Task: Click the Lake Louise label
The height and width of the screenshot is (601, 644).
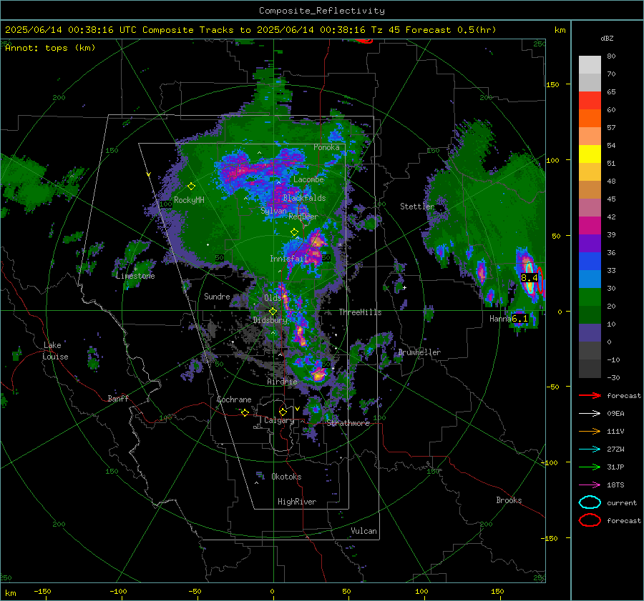Action: pos(55,351)
